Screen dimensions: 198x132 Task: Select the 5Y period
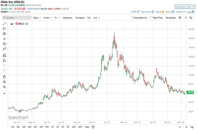(x=68, y=127)
